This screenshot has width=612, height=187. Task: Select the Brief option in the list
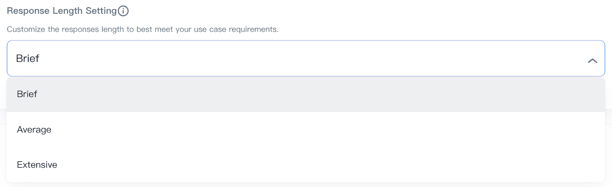click(27, 94)
